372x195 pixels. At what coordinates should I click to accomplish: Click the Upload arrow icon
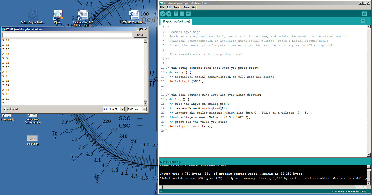click(169, 14)
